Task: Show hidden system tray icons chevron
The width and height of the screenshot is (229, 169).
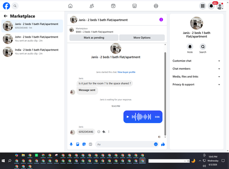Action: [200, 161]
